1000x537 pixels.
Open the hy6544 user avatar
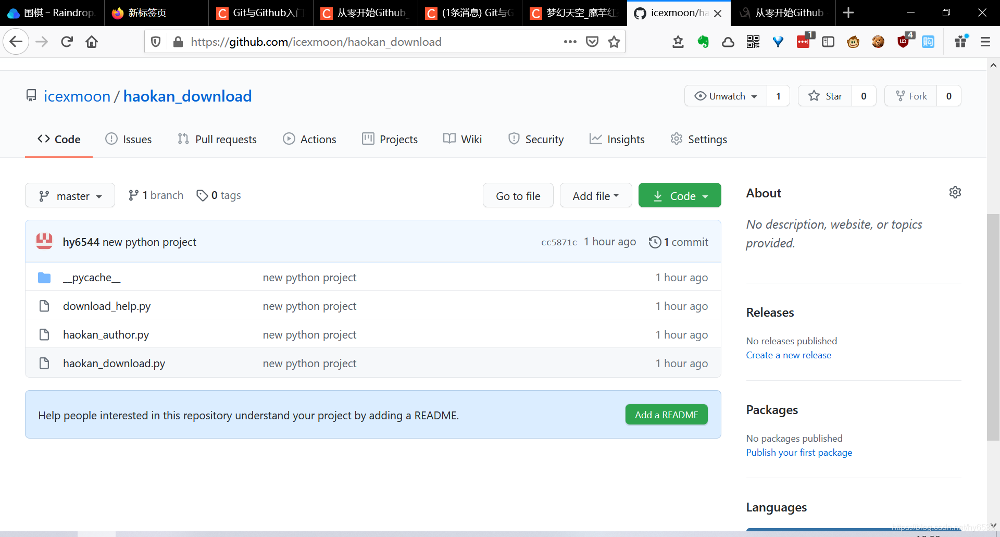[44, 241]
